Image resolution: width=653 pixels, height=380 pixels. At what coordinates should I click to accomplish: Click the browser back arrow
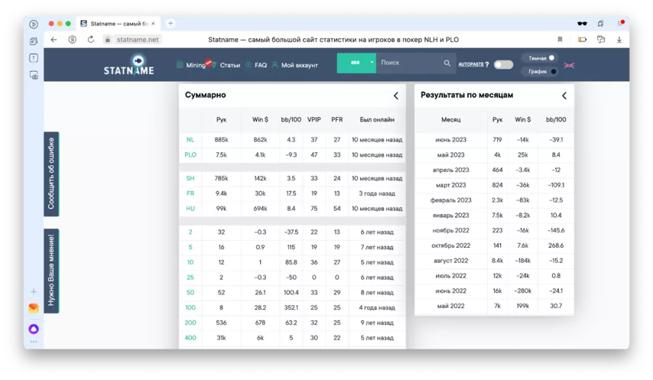pos(54,40)
